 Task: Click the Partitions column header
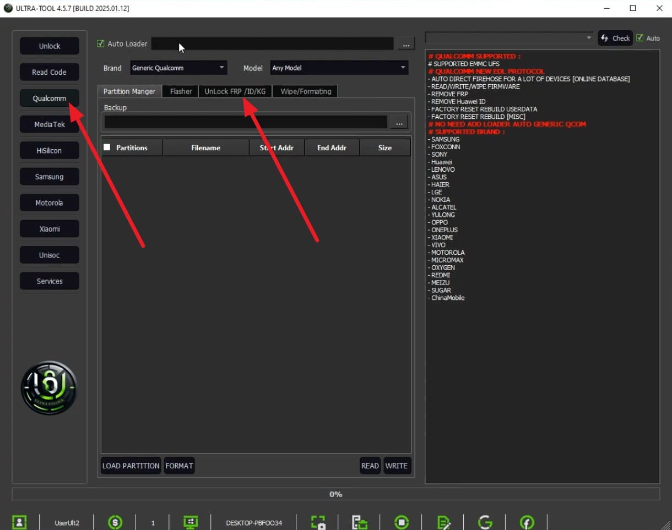coord(132,147)
